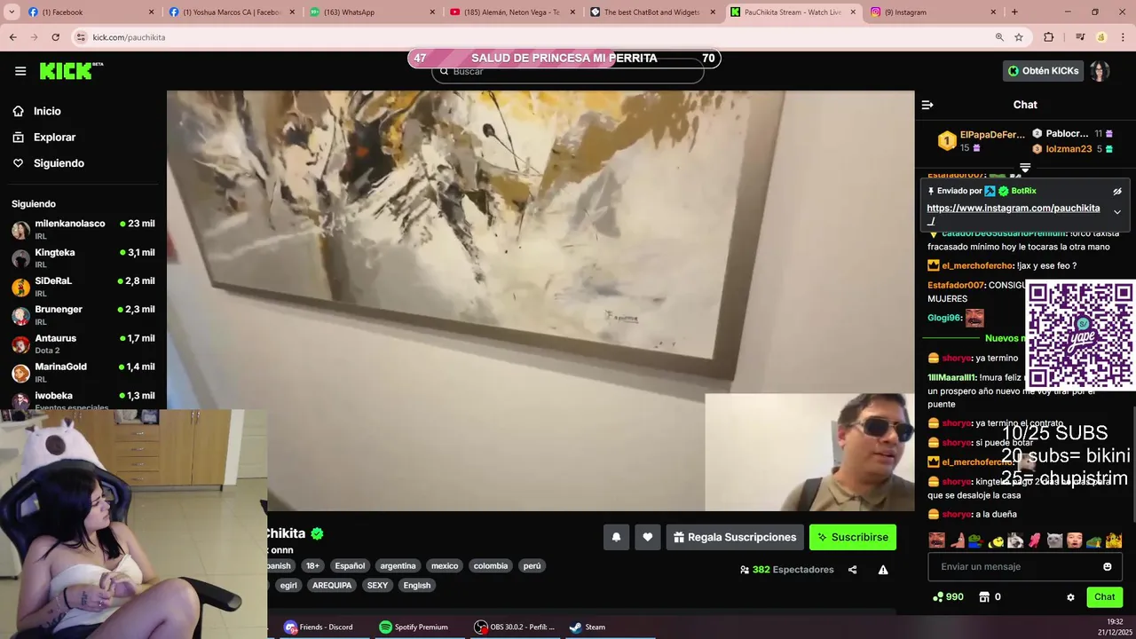1136x639 pixels.
Task: Open Friends - Discord in taskbar
Action: tap(319, 627)
